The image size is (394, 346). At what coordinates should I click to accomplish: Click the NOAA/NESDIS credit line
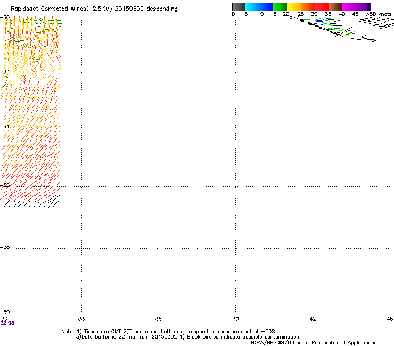pyautogui.click(x=314, y=343)
